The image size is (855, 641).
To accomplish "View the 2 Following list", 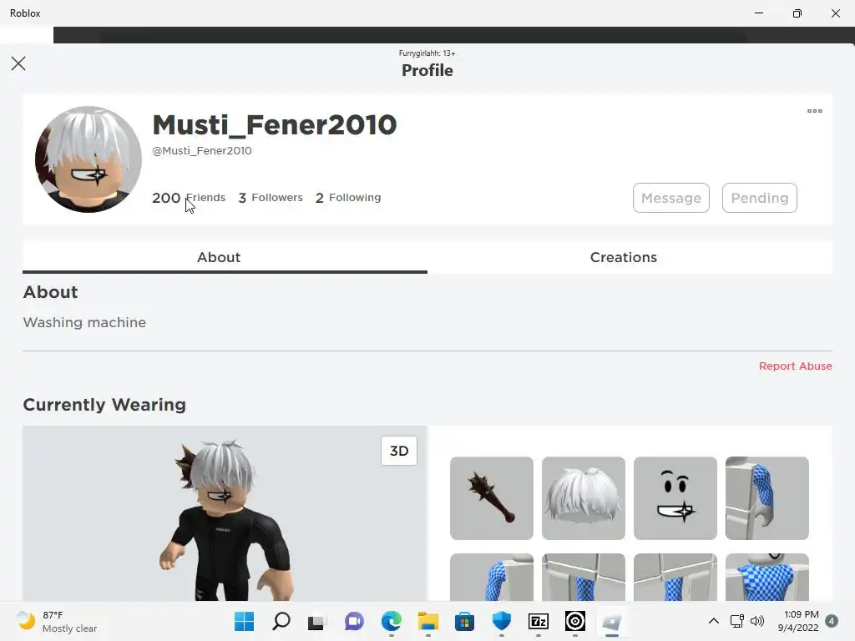I will click(348, 197).
